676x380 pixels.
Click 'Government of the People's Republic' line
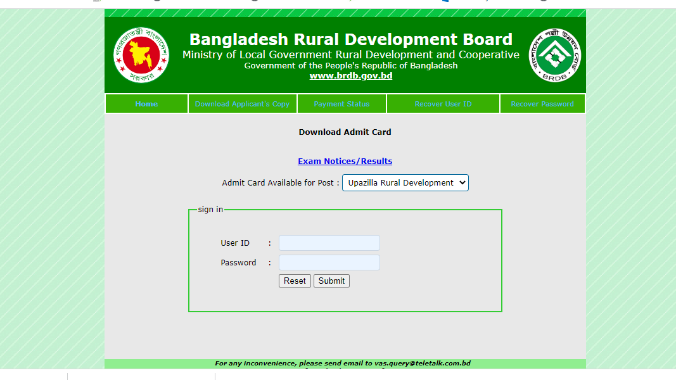(351, 65)
